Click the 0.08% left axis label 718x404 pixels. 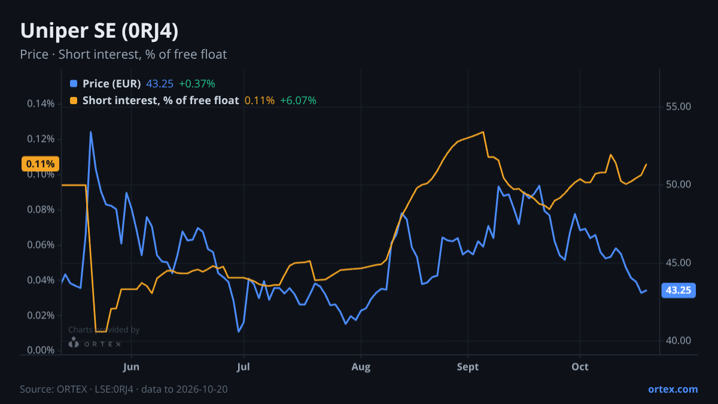[41, 210]
